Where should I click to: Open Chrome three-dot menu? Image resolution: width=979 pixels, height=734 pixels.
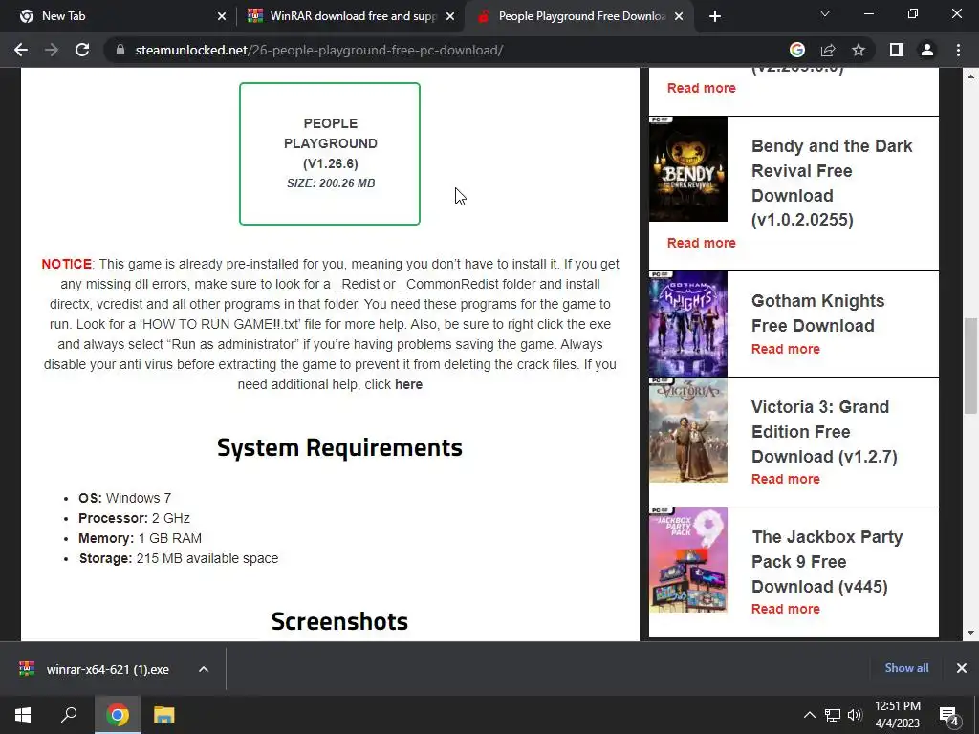[x=958, y=50]
